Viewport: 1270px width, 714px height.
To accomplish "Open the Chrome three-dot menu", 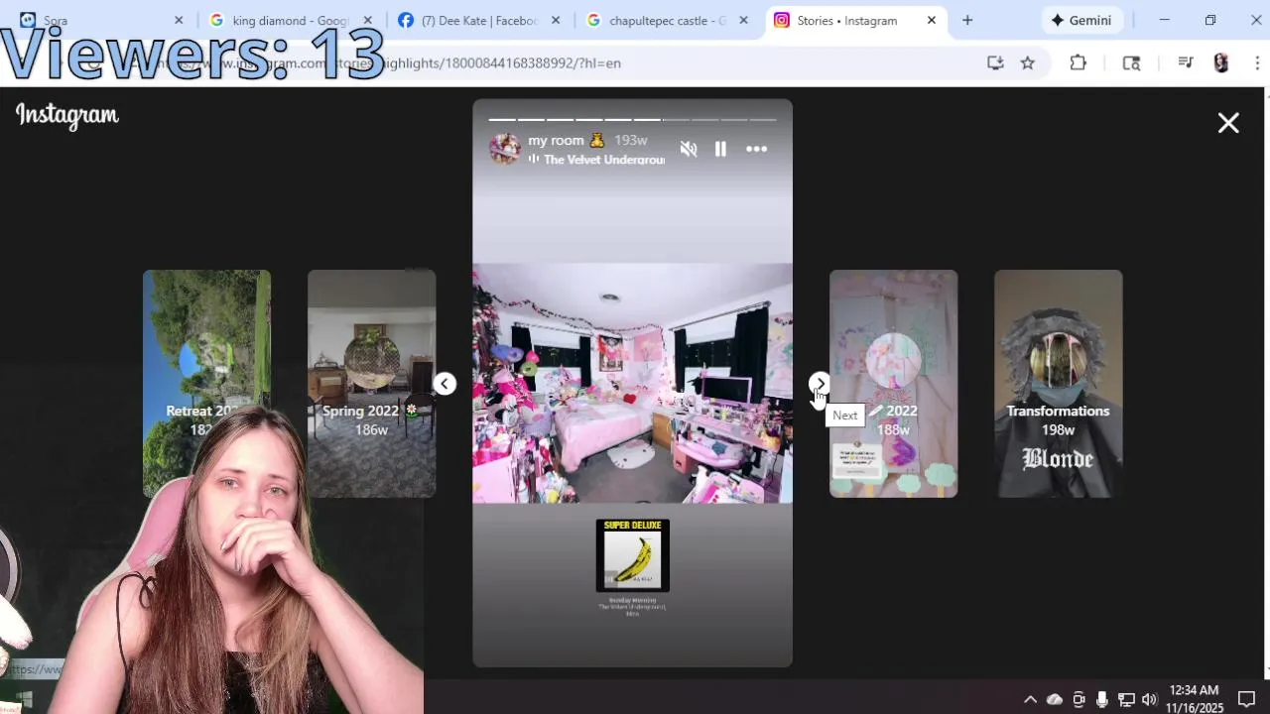I will (1257, 62).
